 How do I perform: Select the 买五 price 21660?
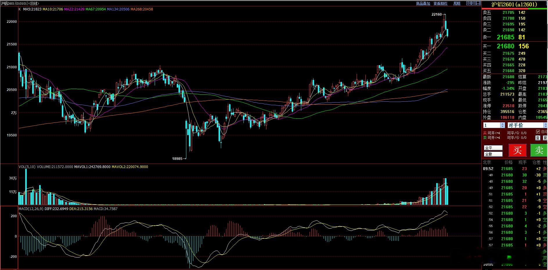coord(508,71)
